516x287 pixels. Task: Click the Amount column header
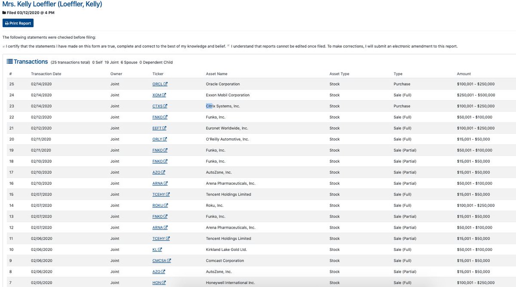[x=464, y=74]
